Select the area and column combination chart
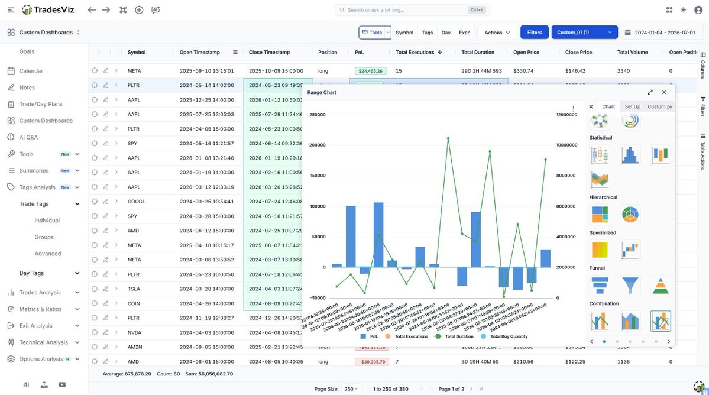Screen dimensions: 709x395 pyautogui.click(x=630, y=321)
